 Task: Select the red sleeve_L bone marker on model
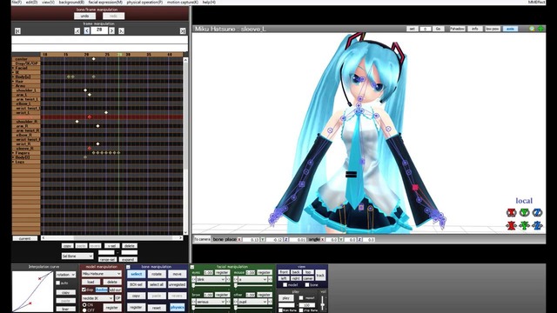415,188
